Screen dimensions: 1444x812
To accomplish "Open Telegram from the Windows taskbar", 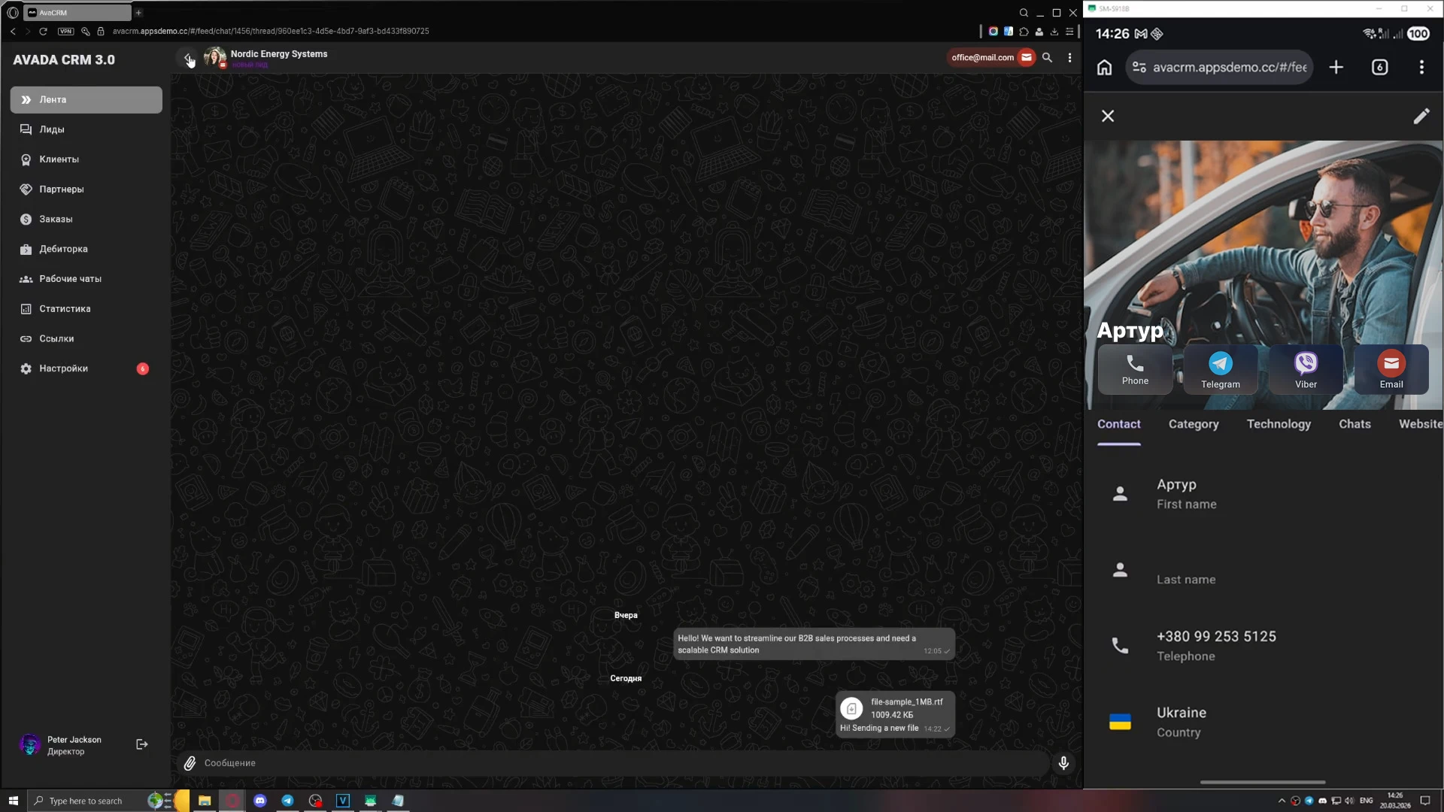I will point(287,801).
